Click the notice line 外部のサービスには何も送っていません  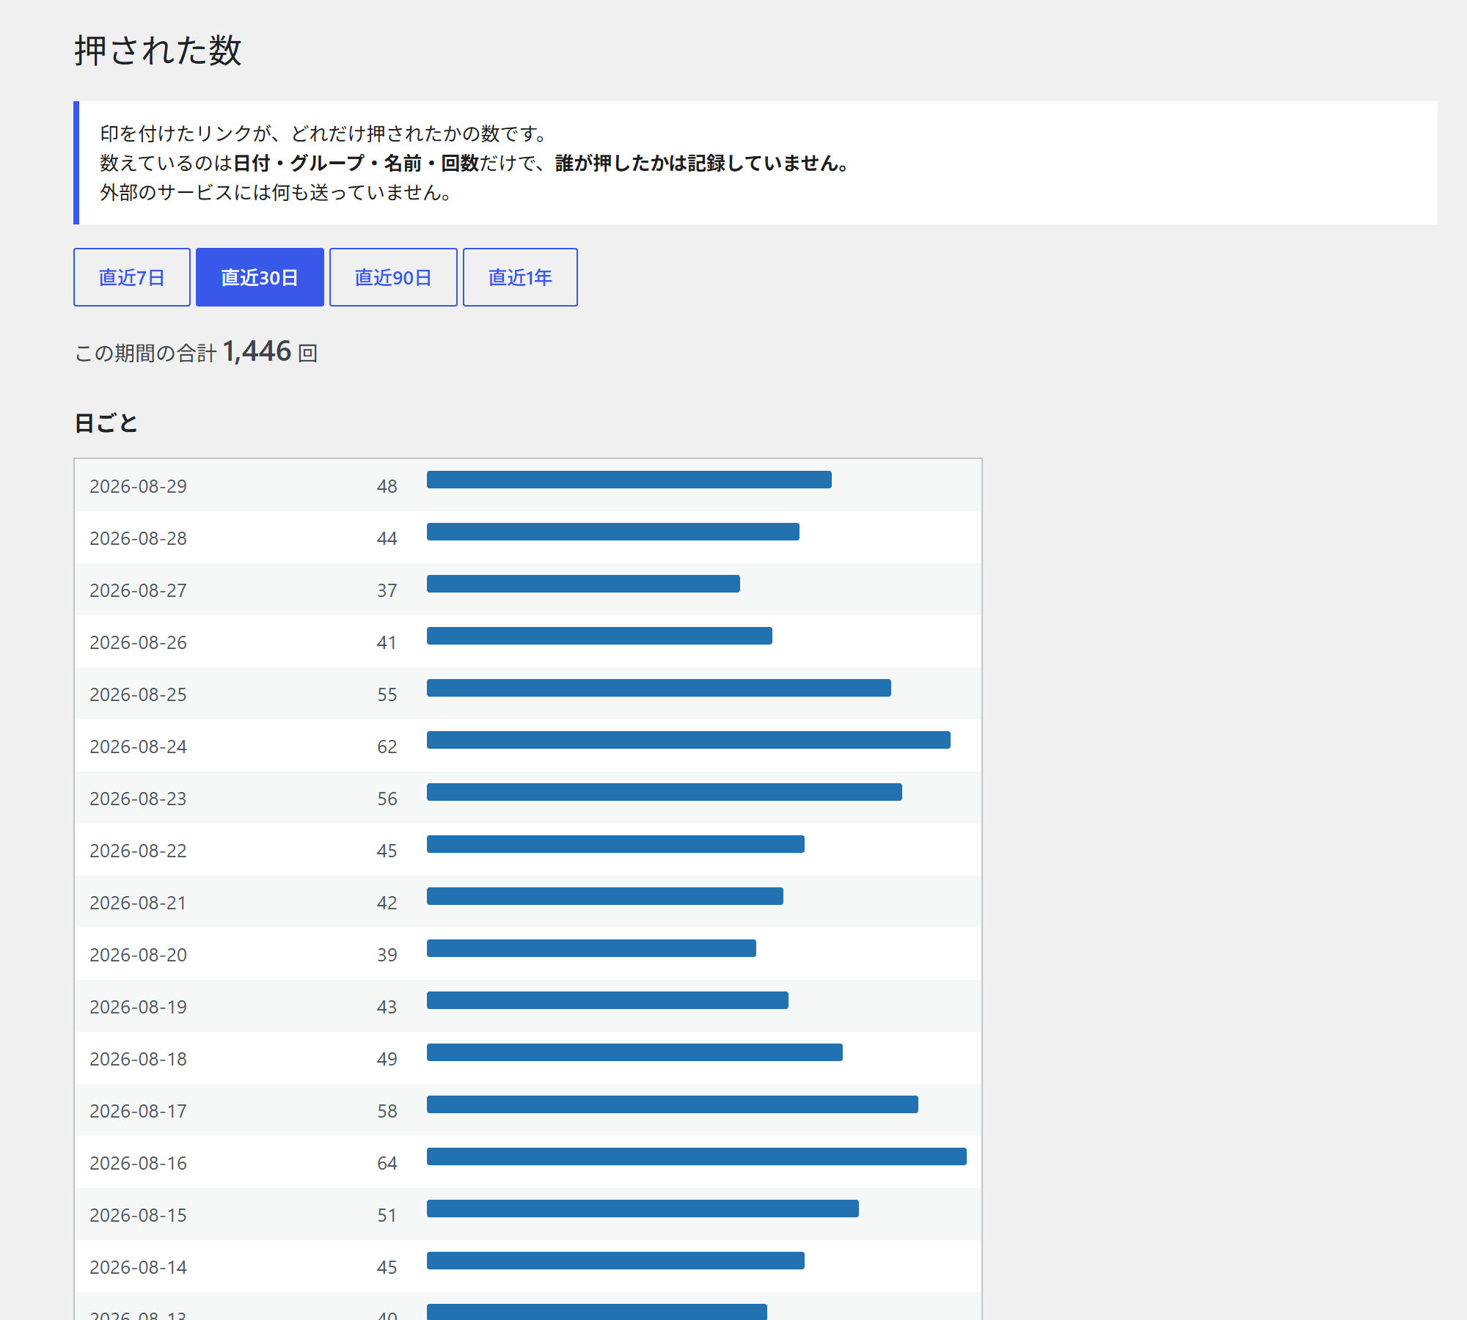(x=276, y=192)
